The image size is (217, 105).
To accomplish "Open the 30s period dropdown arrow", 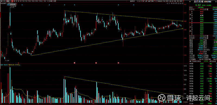I will pyautogui.click(x=47, y=1).
